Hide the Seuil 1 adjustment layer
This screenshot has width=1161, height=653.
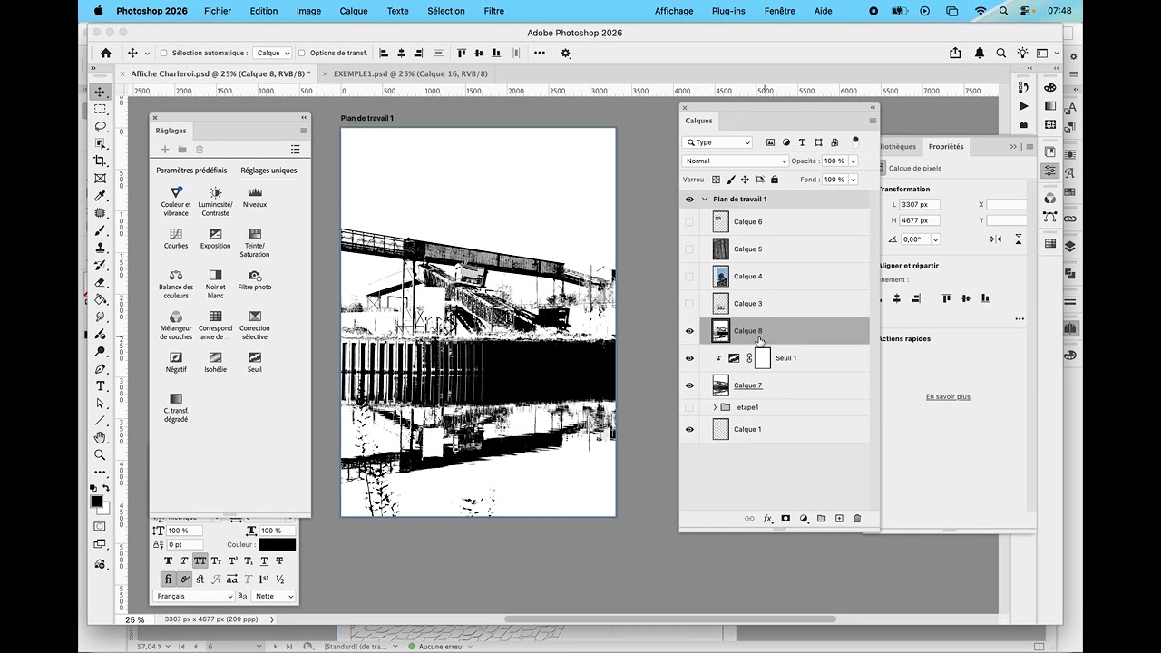click(689, 358)
